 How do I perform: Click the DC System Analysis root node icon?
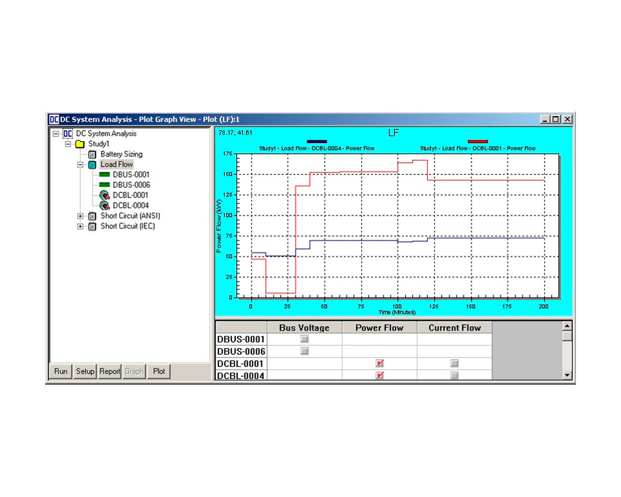pos(67,133)
